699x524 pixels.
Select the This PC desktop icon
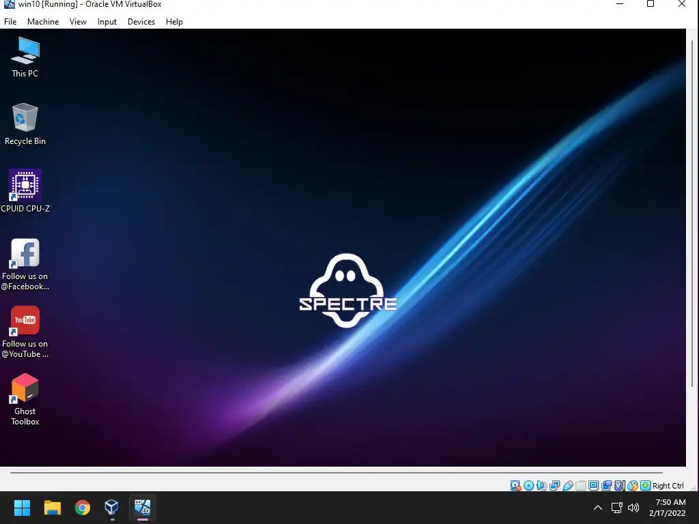click(x=25, y=57)
